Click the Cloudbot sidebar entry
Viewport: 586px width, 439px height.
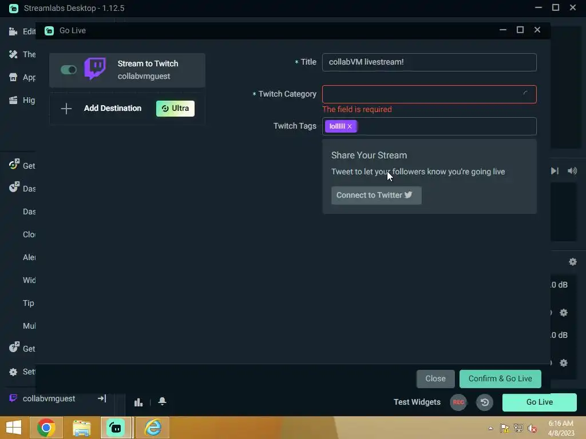[29, 234]
